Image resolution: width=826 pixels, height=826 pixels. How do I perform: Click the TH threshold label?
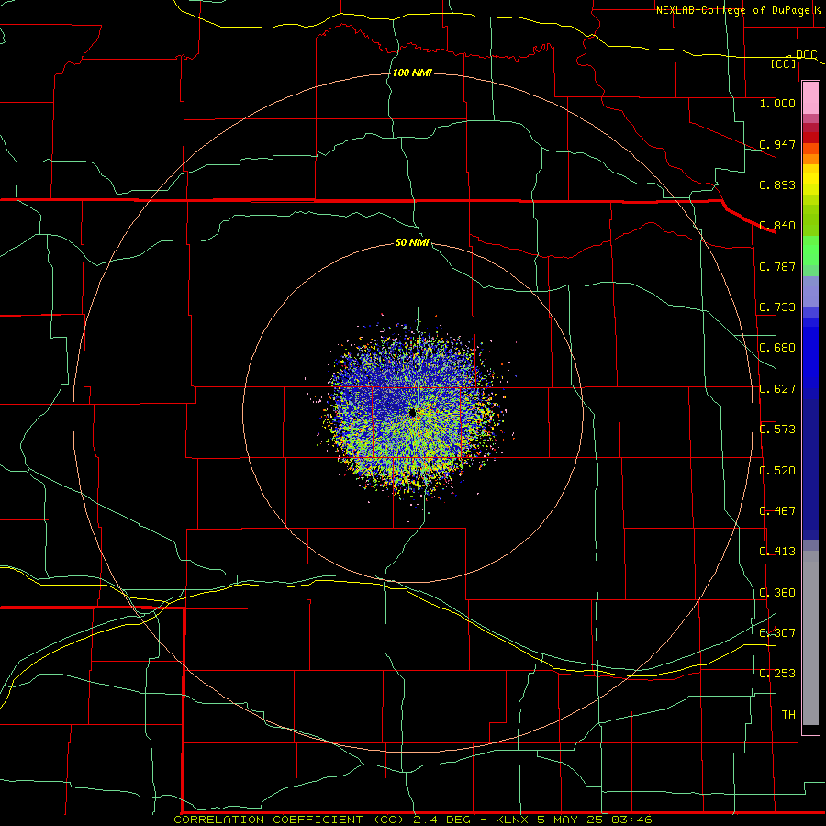pos(788,715)
